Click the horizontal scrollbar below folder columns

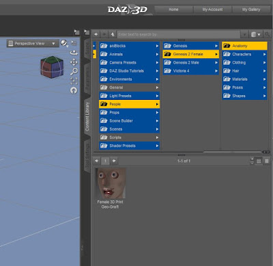coord(233,152)
